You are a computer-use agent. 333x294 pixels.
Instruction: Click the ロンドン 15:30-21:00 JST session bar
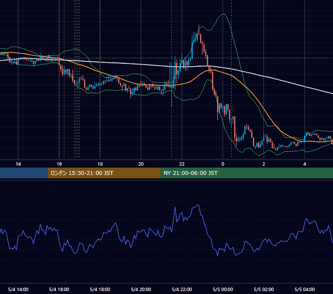pos(104,173)
